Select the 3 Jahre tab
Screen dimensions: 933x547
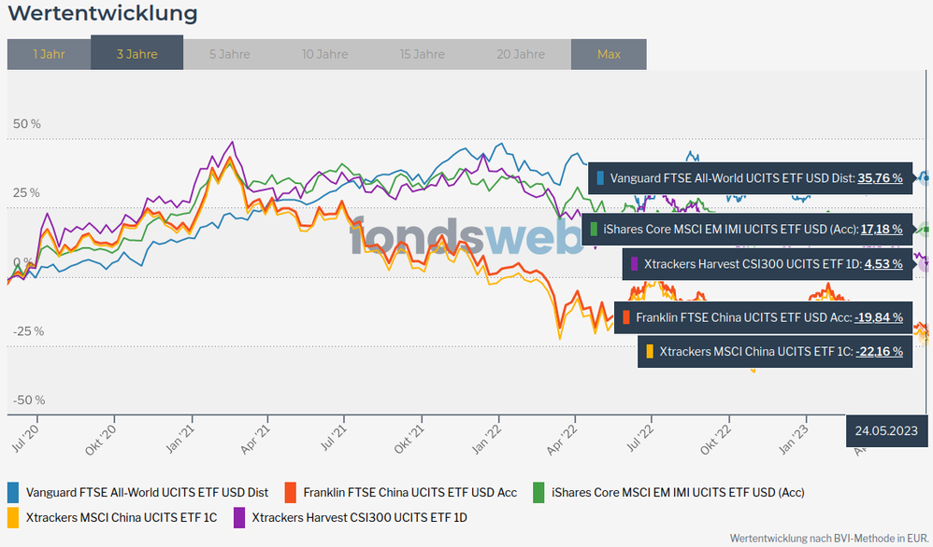pyautogui.click(x=136, y=54)
